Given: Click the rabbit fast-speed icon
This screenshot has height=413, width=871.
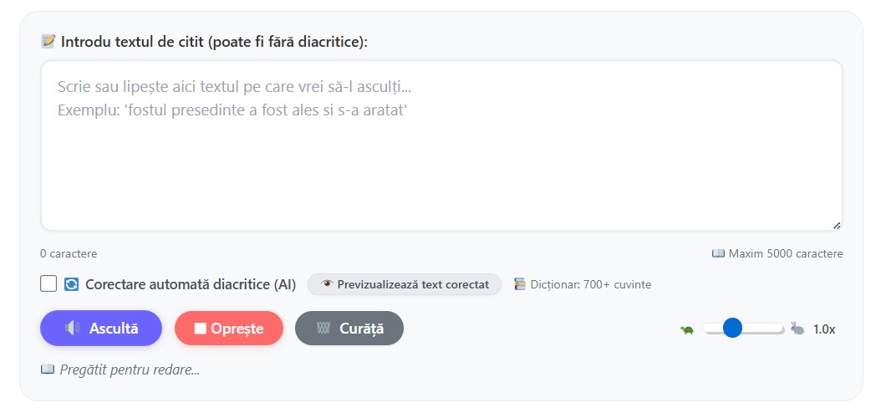Looking at the screenshot, I should tap(797, 329).
